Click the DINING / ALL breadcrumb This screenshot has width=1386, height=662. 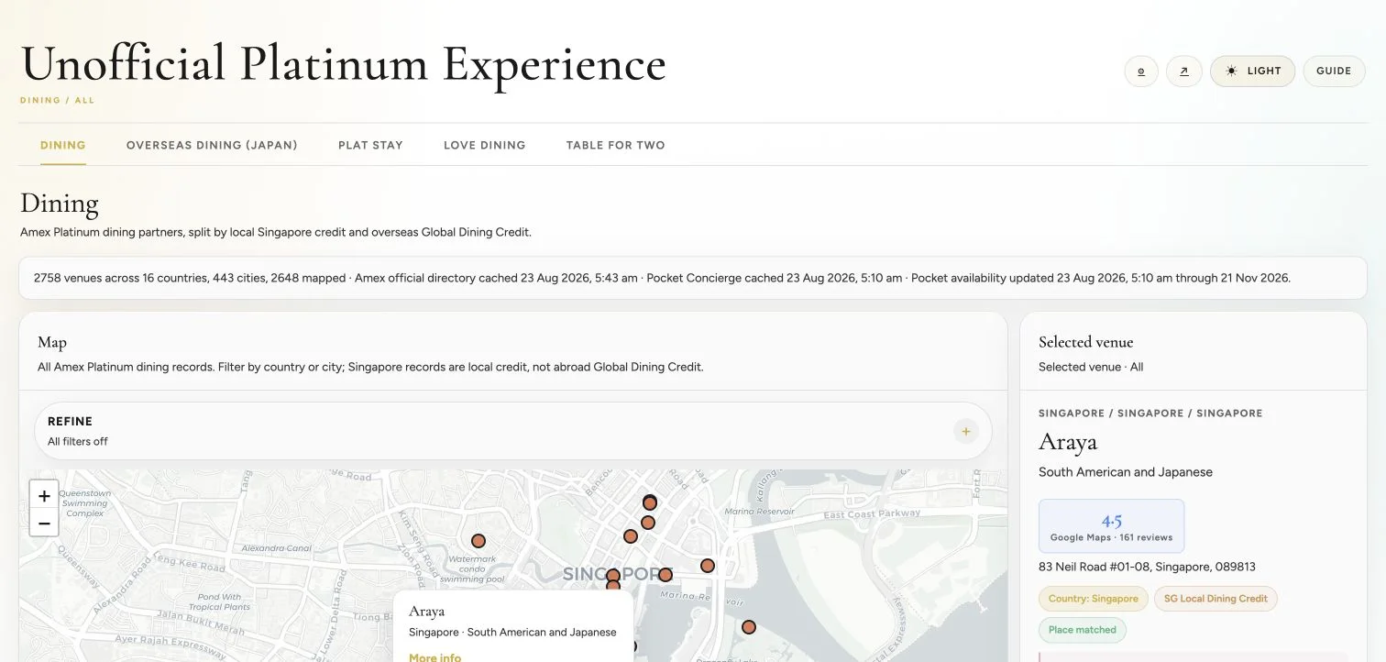click(58, 100)
